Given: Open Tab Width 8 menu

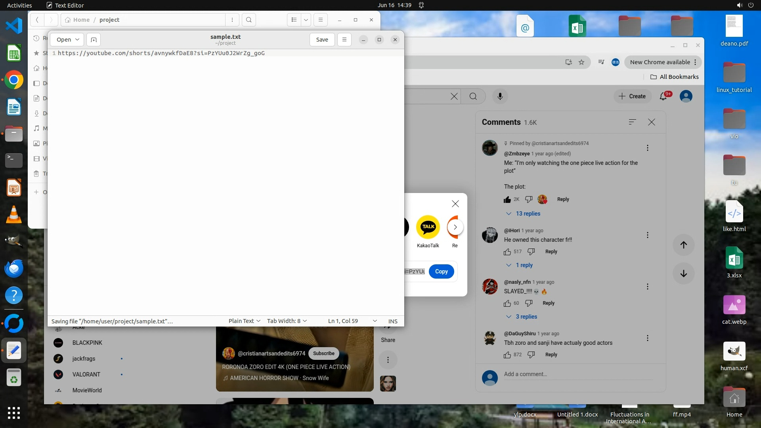Looking at the screenshot, I should (287, 321).
